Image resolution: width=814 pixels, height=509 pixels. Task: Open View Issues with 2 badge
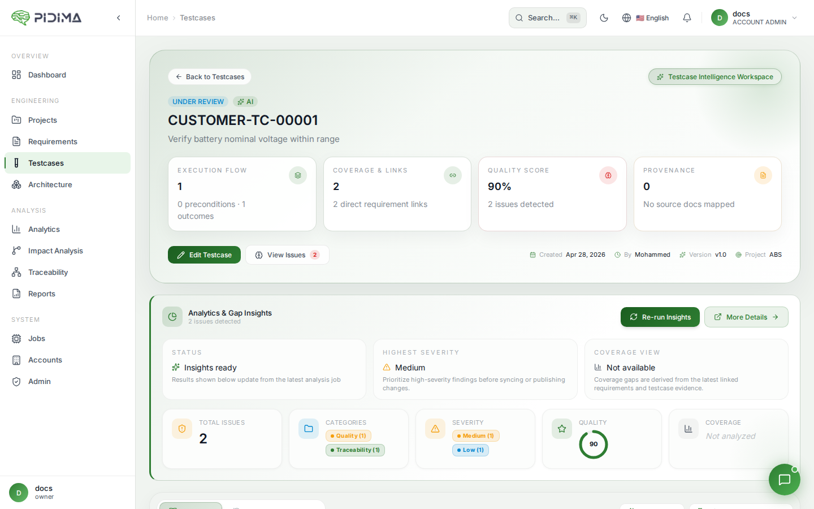[x=287, y=255]
